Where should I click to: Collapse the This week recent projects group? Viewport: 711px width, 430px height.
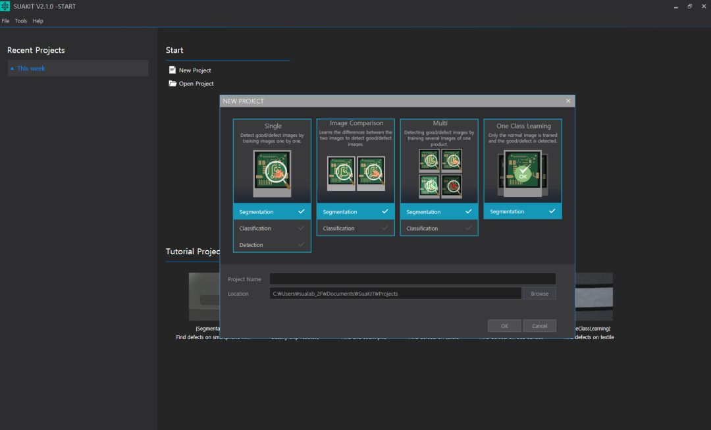(78, 68)
